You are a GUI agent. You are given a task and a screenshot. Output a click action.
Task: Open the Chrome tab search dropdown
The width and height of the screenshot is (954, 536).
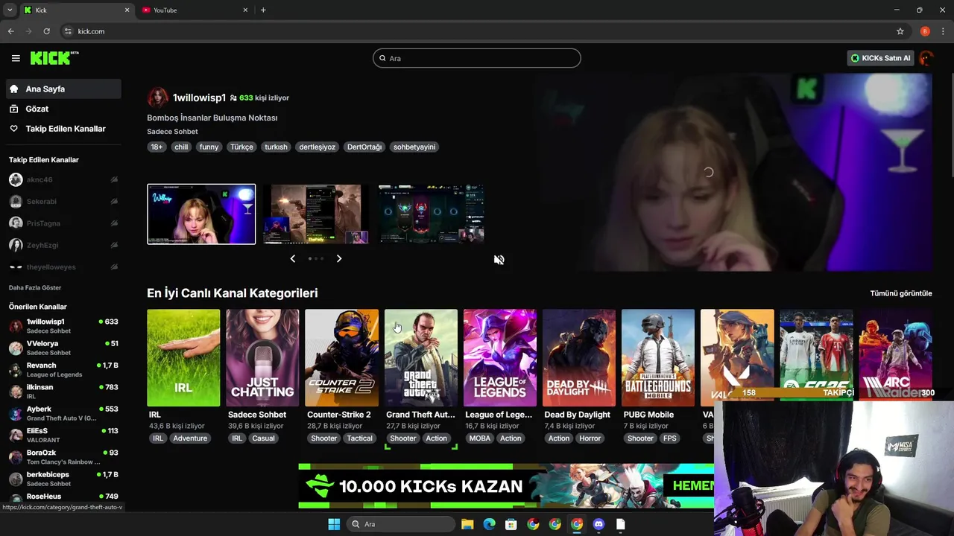tap(10, 10)
